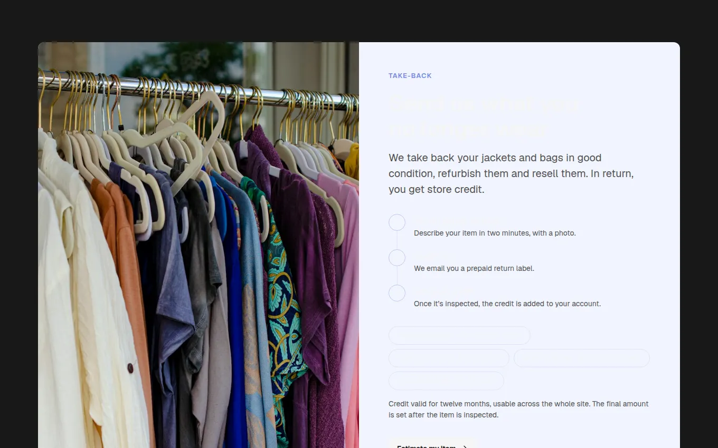Click the TAKE-BACK section label

tap(410, 76)
